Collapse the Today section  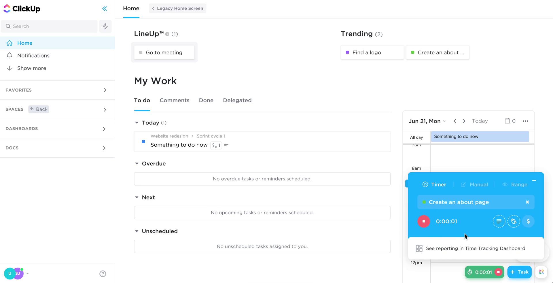pos(137,123)
